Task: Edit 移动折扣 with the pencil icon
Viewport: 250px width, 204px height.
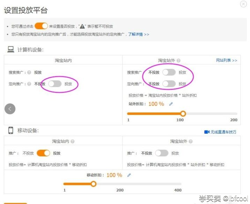Action: pos(129,175)
